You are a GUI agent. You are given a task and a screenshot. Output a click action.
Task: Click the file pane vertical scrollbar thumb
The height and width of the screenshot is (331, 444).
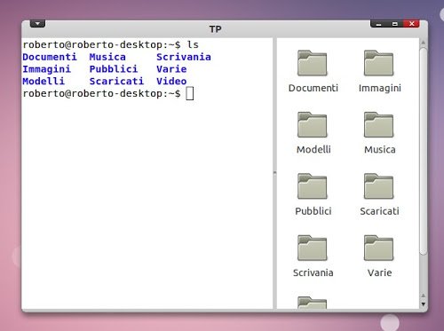pos(424,151)
